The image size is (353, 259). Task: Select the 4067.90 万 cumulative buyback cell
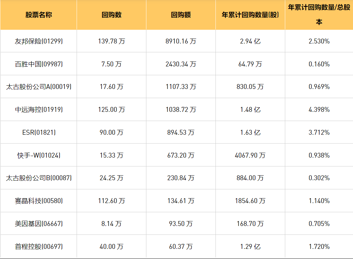pyautogui.click(x=250, y=155)
